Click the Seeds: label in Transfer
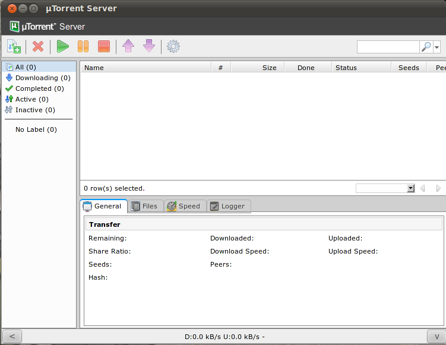Viewport: 446px width, 345px height. pyautogui.click(x=100, y=264)
